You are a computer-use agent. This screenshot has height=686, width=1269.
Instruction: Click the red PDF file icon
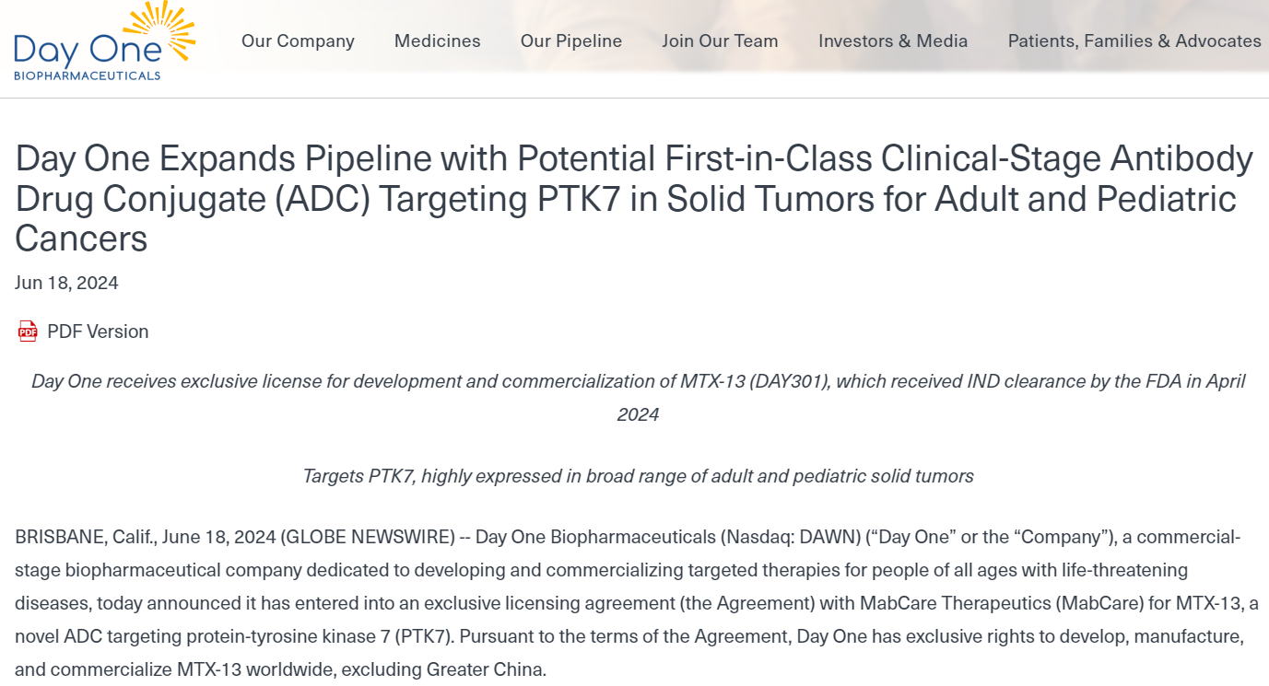(28, 331)
